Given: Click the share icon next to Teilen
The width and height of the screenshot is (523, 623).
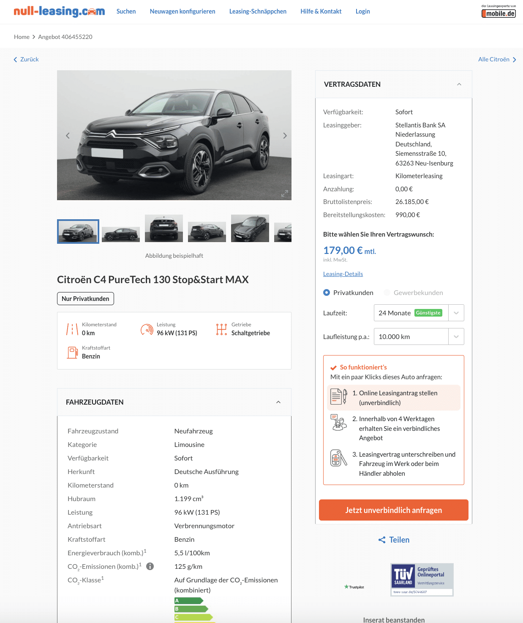Looking at the screenshot, I should click(x=382, y=540).
